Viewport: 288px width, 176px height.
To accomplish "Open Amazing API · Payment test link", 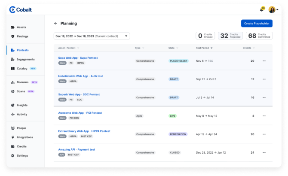I will coord(77,149).
